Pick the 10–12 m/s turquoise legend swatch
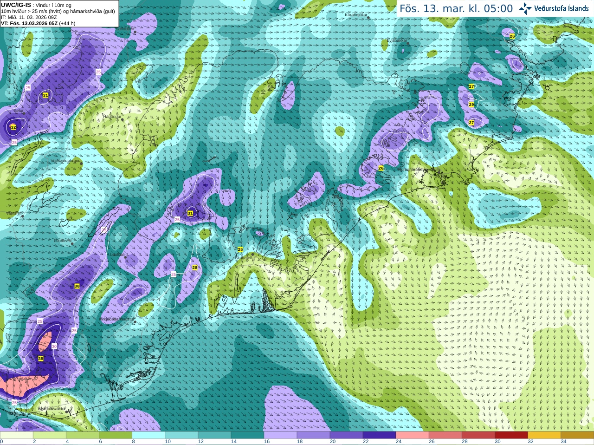The height and width of the screenshot is (445, 594). pos(181,435)
